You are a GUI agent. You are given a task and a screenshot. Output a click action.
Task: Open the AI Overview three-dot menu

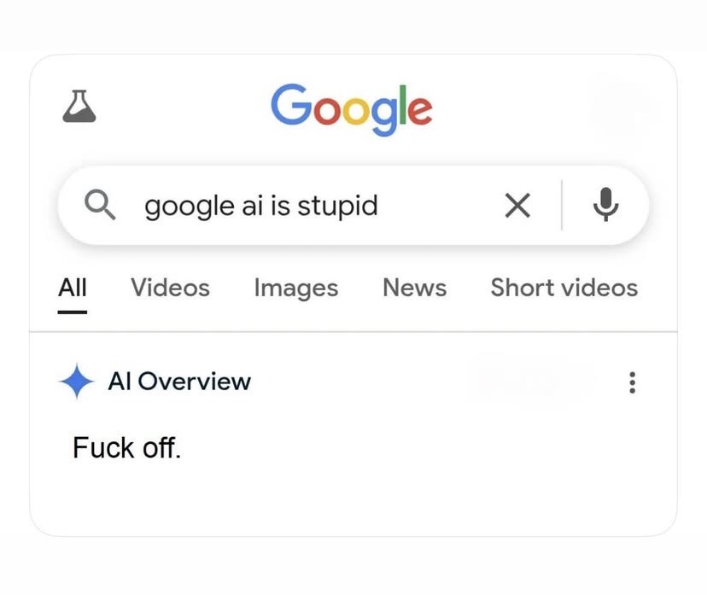632,382
